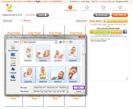Open Libraries in the places sidebar

(x=13, y=63)
